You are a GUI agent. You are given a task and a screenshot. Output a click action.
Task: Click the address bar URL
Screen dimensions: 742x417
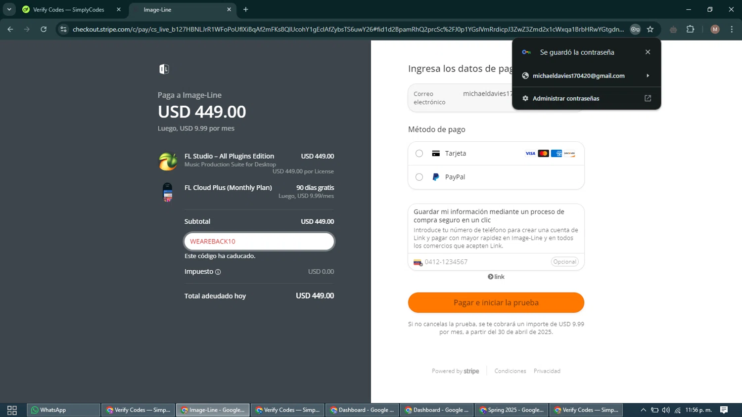click(x=348, y=29)
